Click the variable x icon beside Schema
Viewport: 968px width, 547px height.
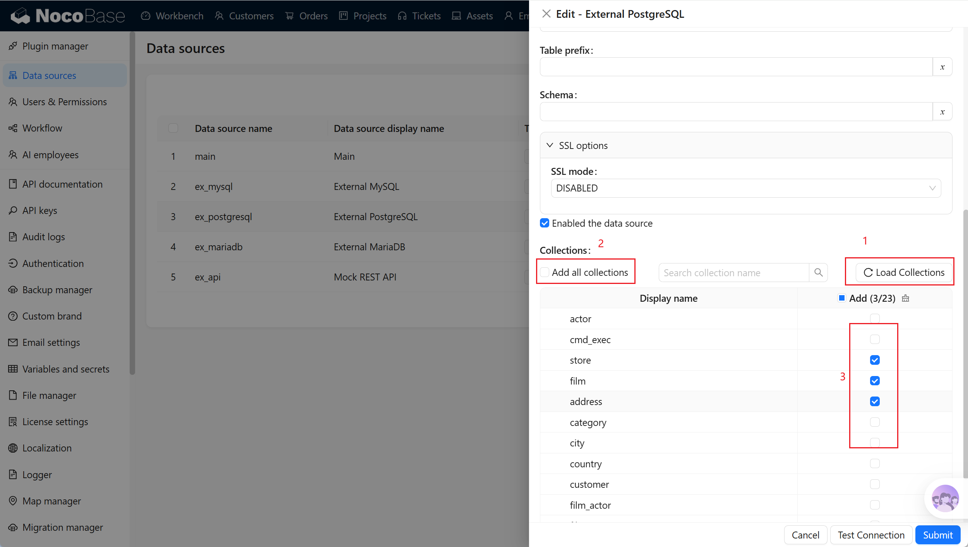coord(942,112)
